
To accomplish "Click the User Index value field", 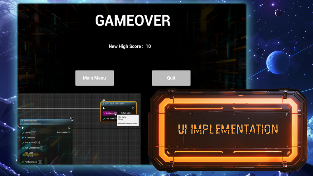I will pos(116,119).
